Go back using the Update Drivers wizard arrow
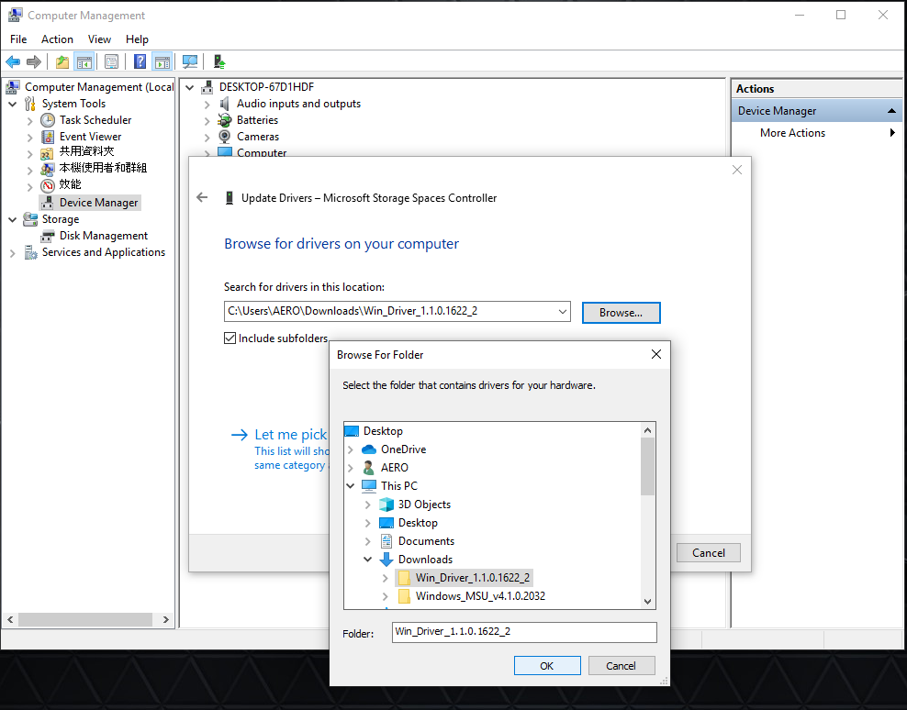The height and width of the screenshot is (710, 907). click(x=203, y=197)
